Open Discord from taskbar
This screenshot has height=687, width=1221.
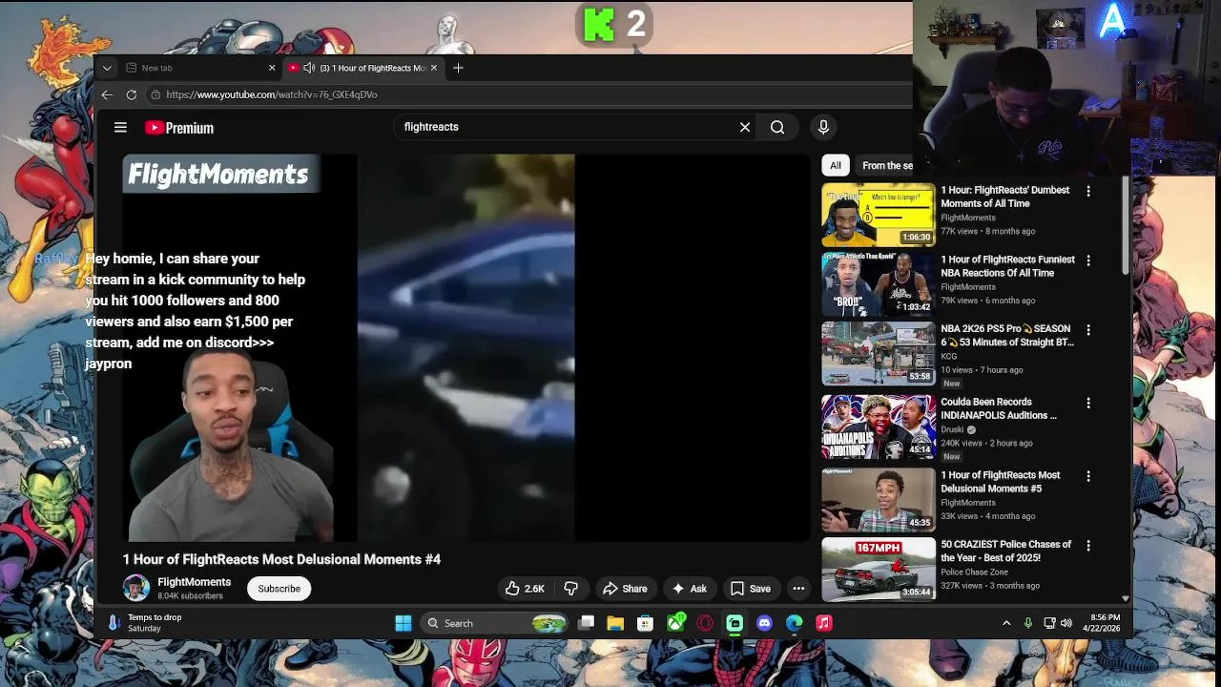pos(764,623)
